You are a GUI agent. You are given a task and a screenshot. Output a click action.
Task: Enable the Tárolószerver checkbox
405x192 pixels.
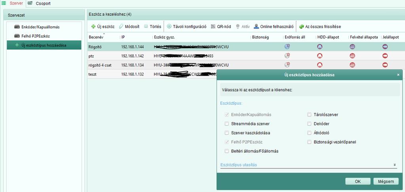[x=309, y=115]
